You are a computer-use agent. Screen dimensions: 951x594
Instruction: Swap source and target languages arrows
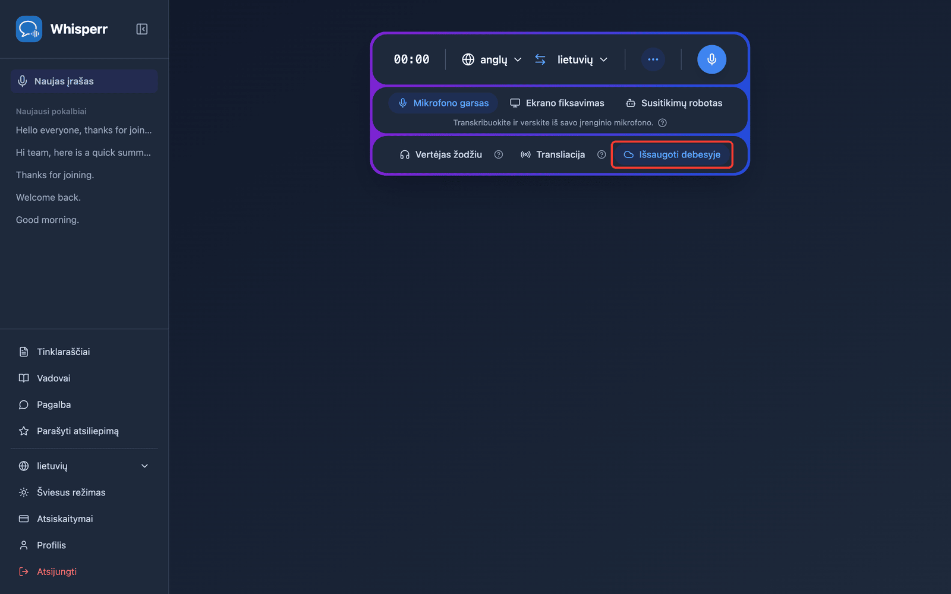[540, 59]
